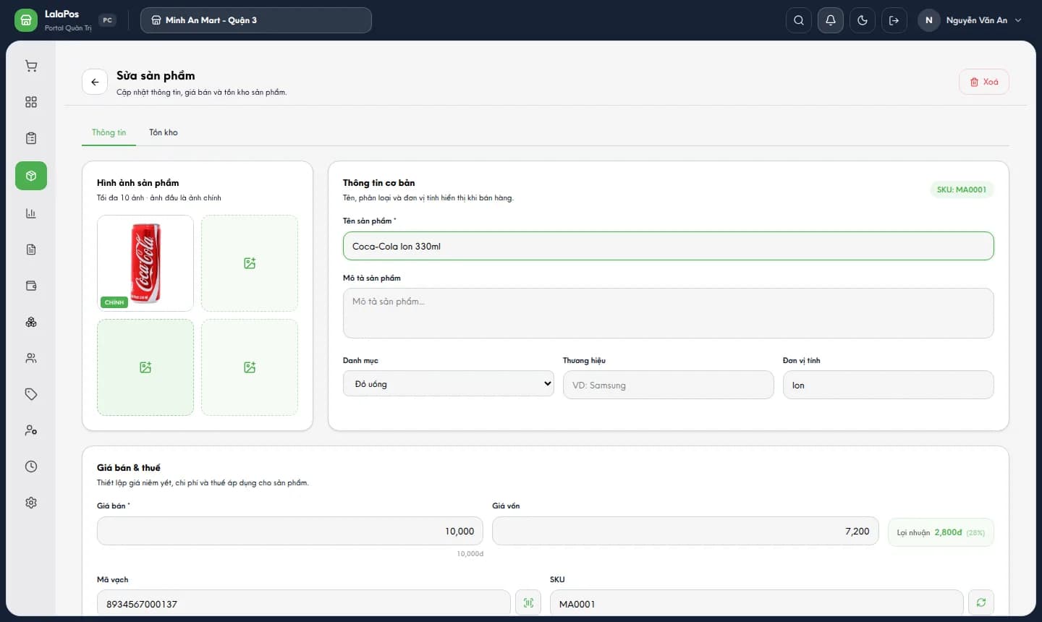Click the barcode scan icon beside Mã vạch
This screenshot has width=1042, height=622.
528,603
